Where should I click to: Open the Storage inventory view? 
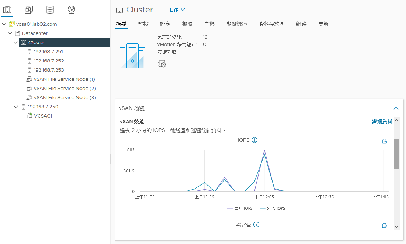[x=50, y=10]
